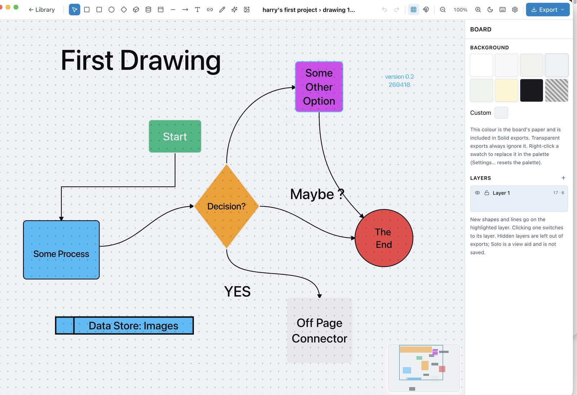Lock Layer 1 with the padlock icon
This screenshot has width=577, height=395.
tap(486, 193)
